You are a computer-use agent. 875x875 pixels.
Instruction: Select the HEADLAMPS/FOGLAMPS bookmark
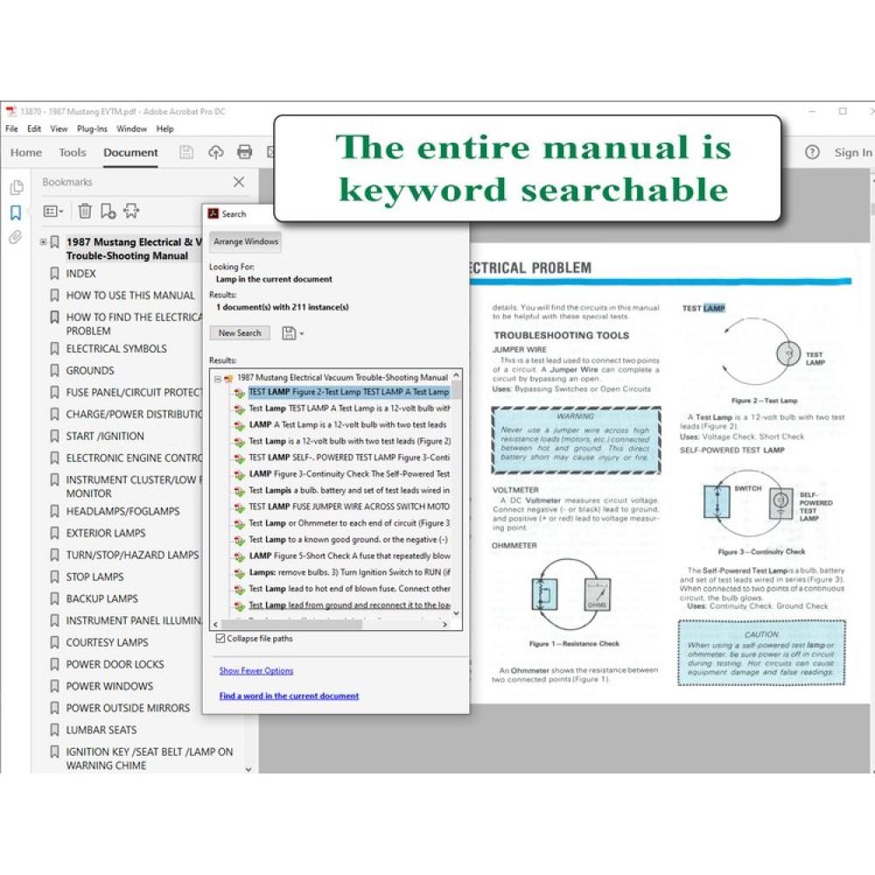tap(122, 511)
